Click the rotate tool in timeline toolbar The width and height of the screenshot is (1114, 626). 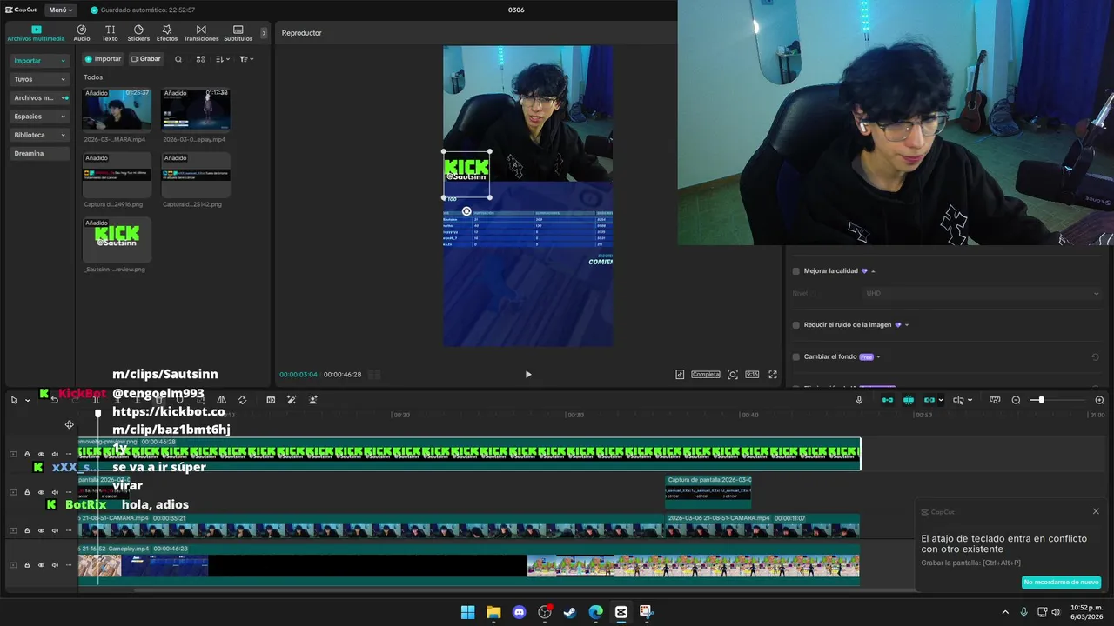coord(242,400)
